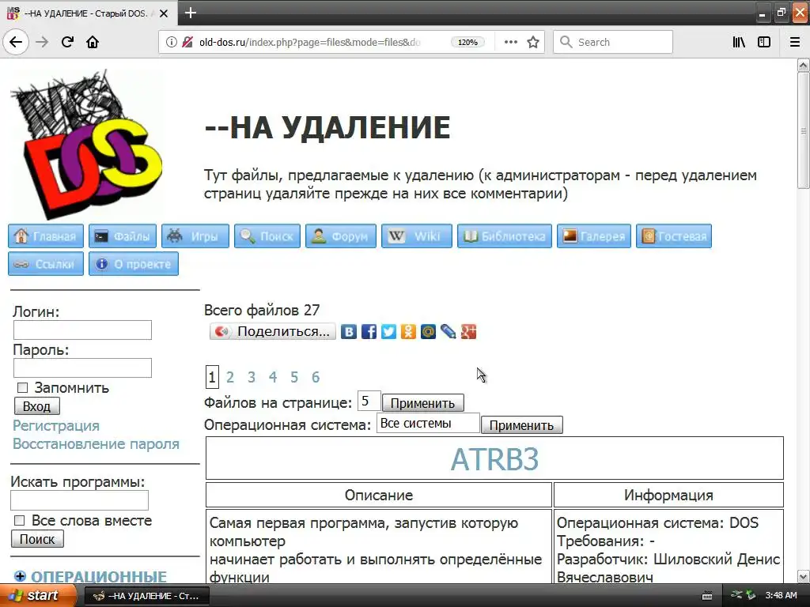The image size is (810, 607).
Task: Focus the Логин input field
Action: point(82,330)
